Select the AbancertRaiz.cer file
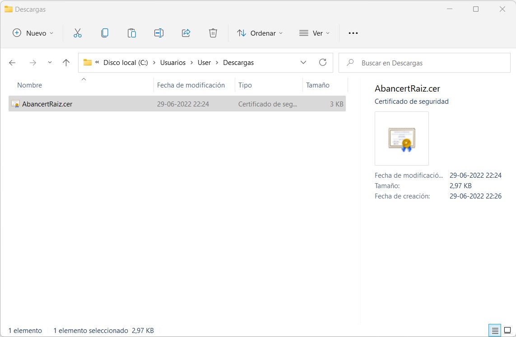This screenshot has width=516, height=337. [47, 104]
